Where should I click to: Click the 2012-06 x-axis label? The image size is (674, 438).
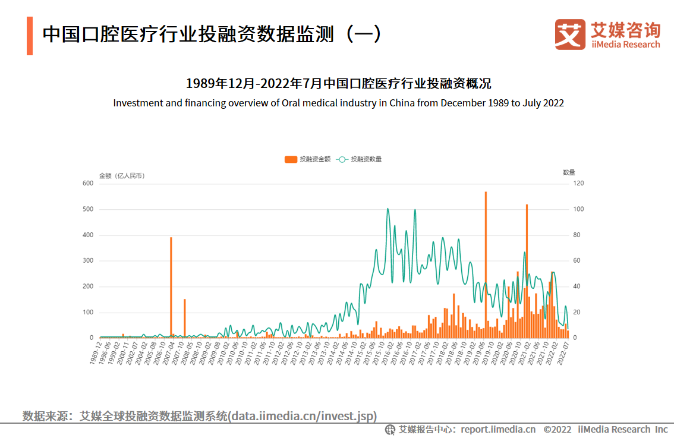(x=287, y=353)
